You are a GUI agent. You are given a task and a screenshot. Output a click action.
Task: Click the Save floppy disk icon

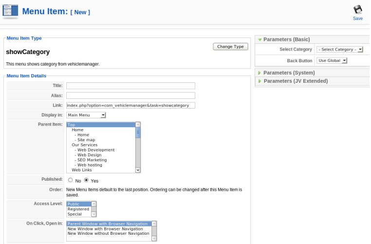click(357, 9)
